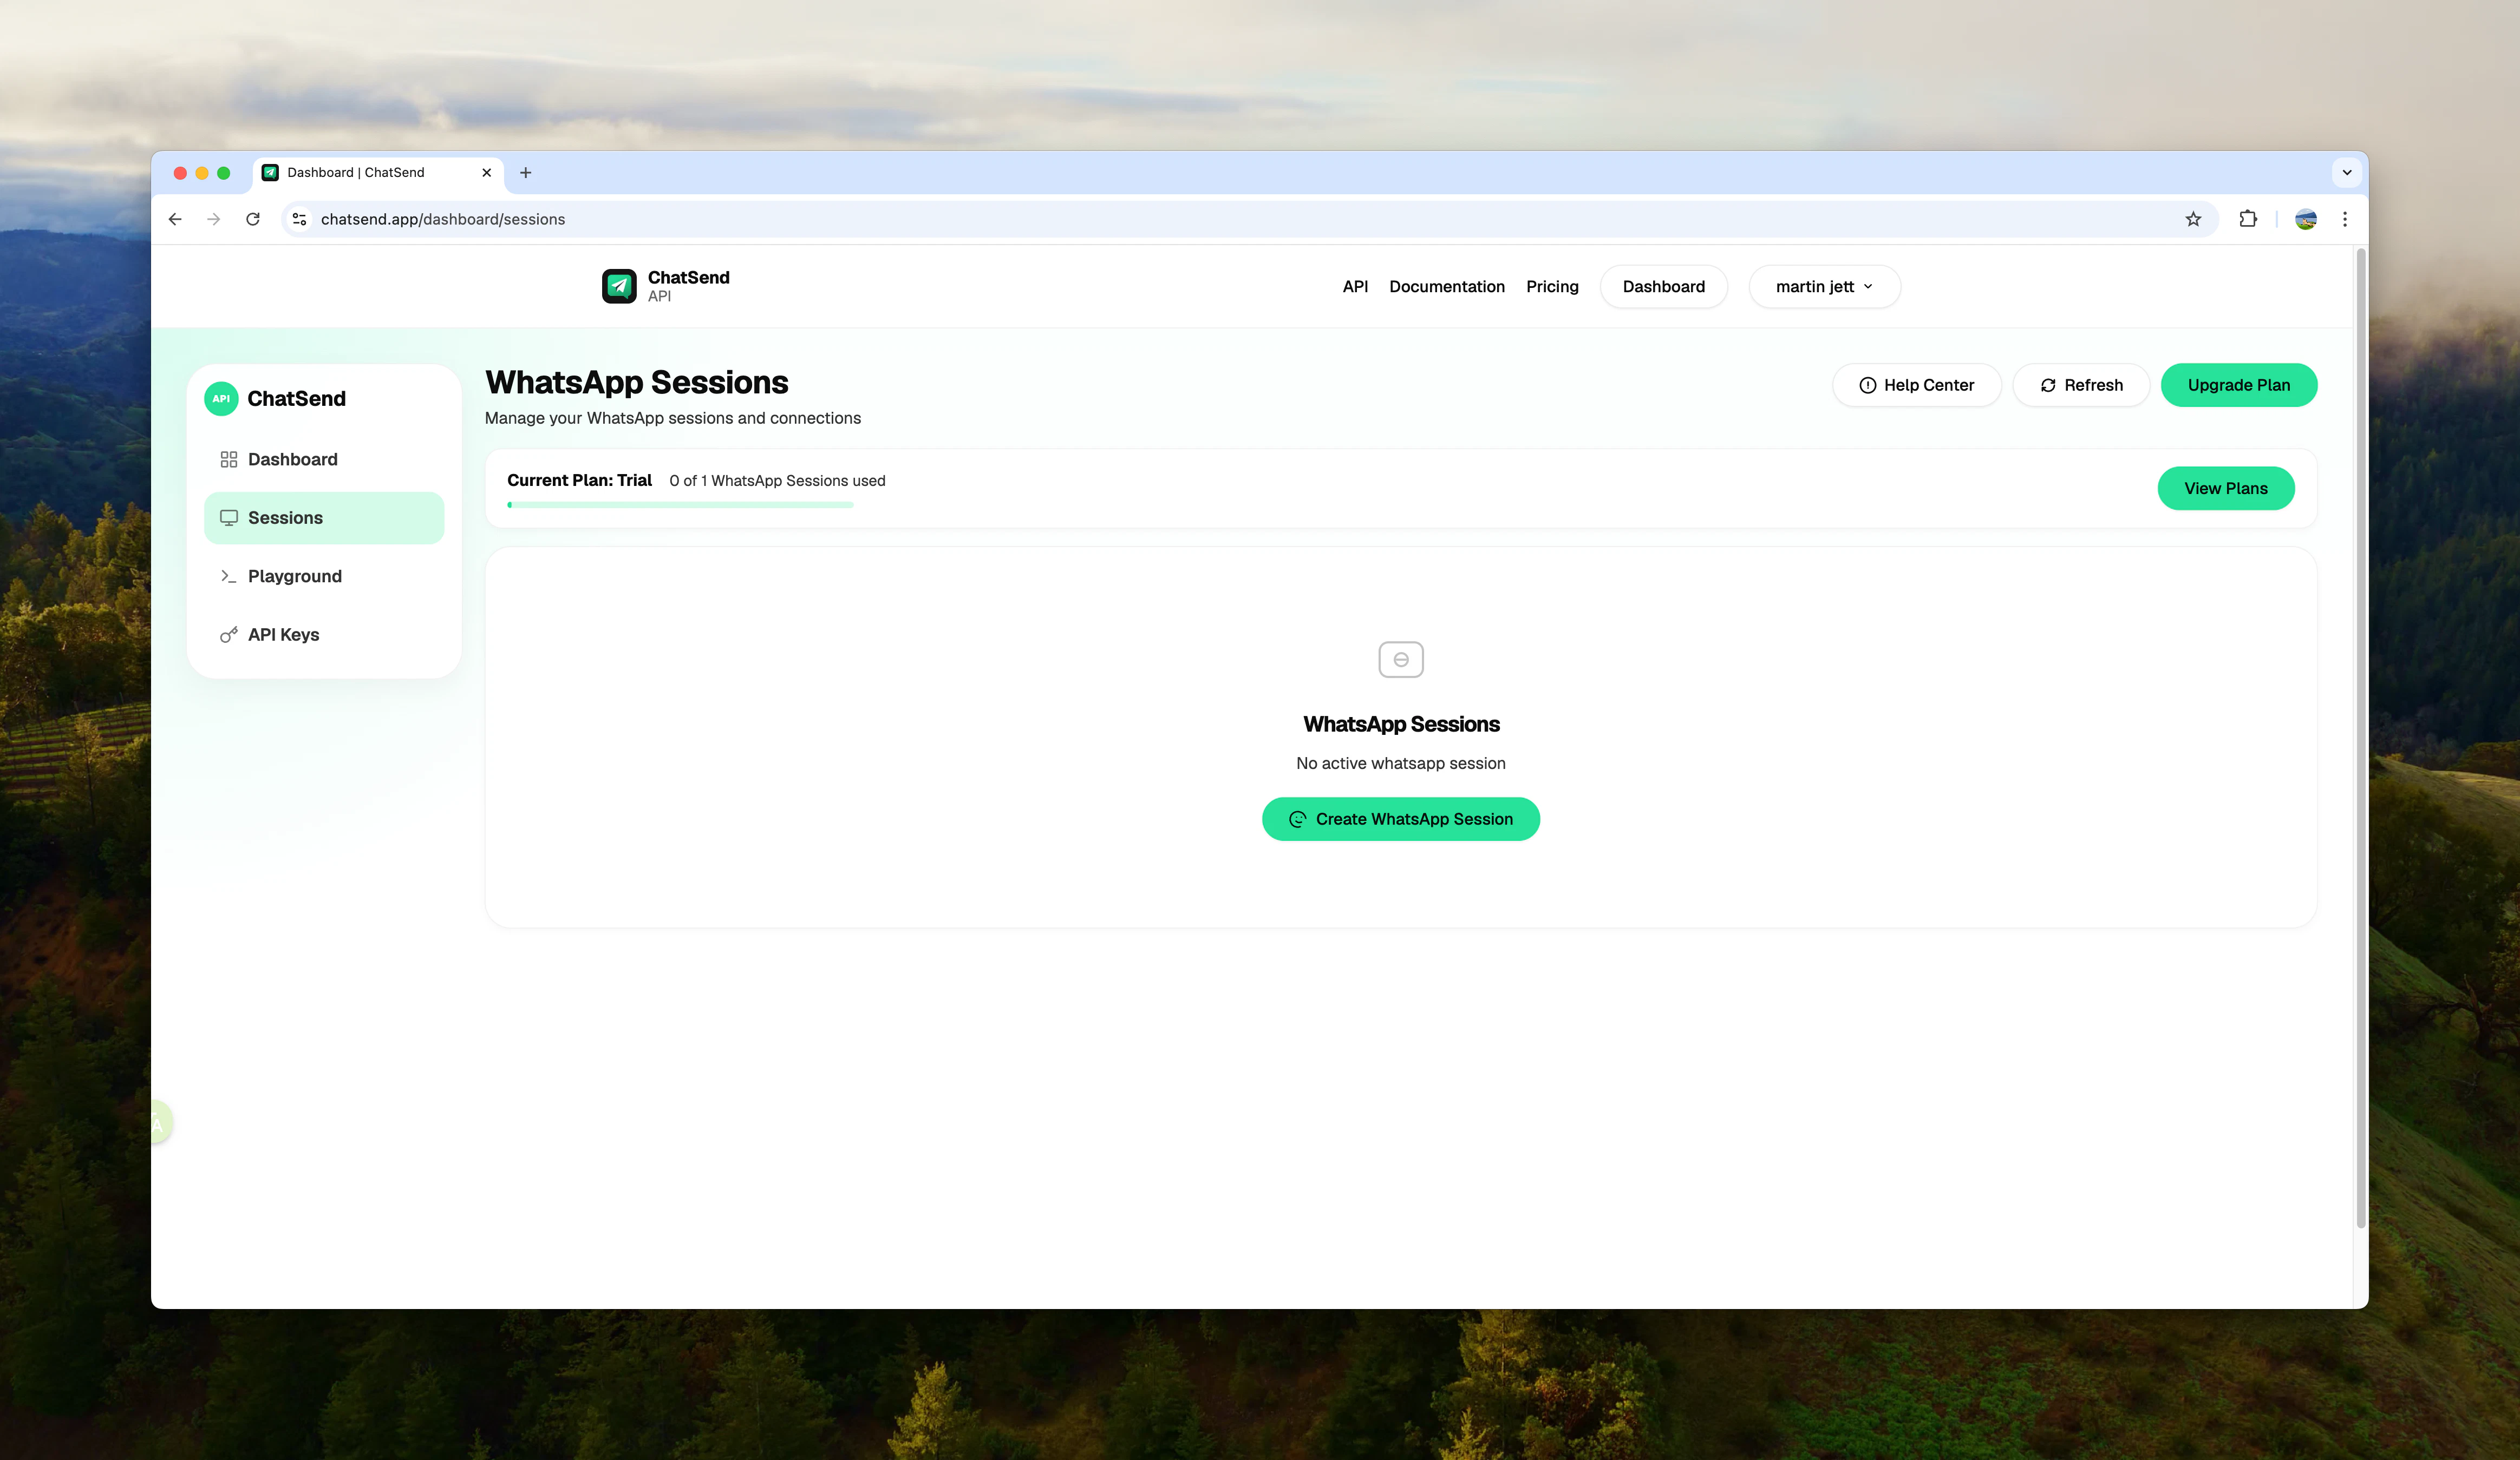Click the View Plans button
Image resolution: width=2520 pixels, height=1460 pixels.
[2225, 488]
